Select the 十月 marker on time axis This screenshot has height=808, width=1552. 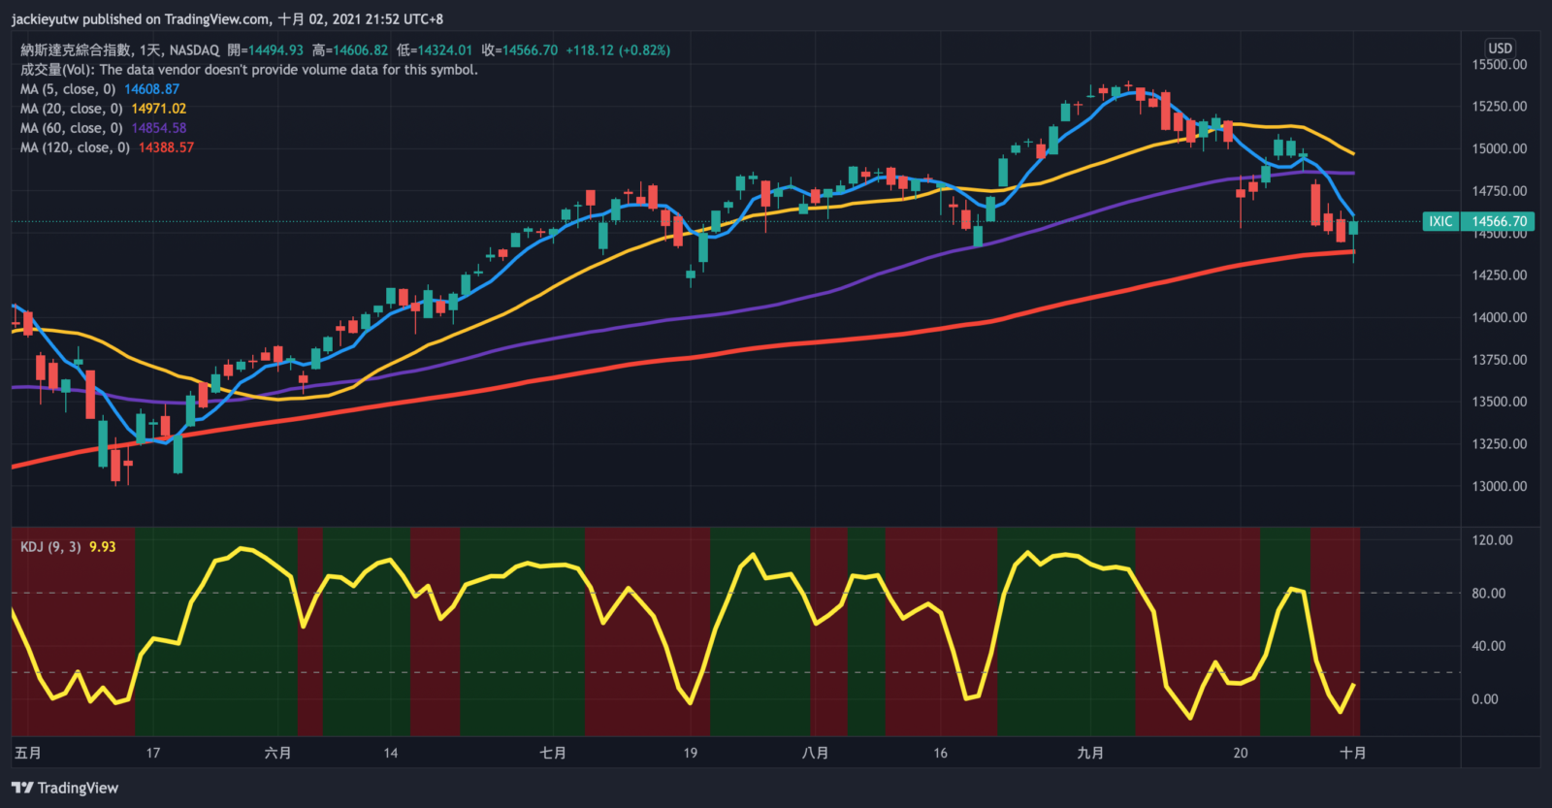click(1353, 753)
